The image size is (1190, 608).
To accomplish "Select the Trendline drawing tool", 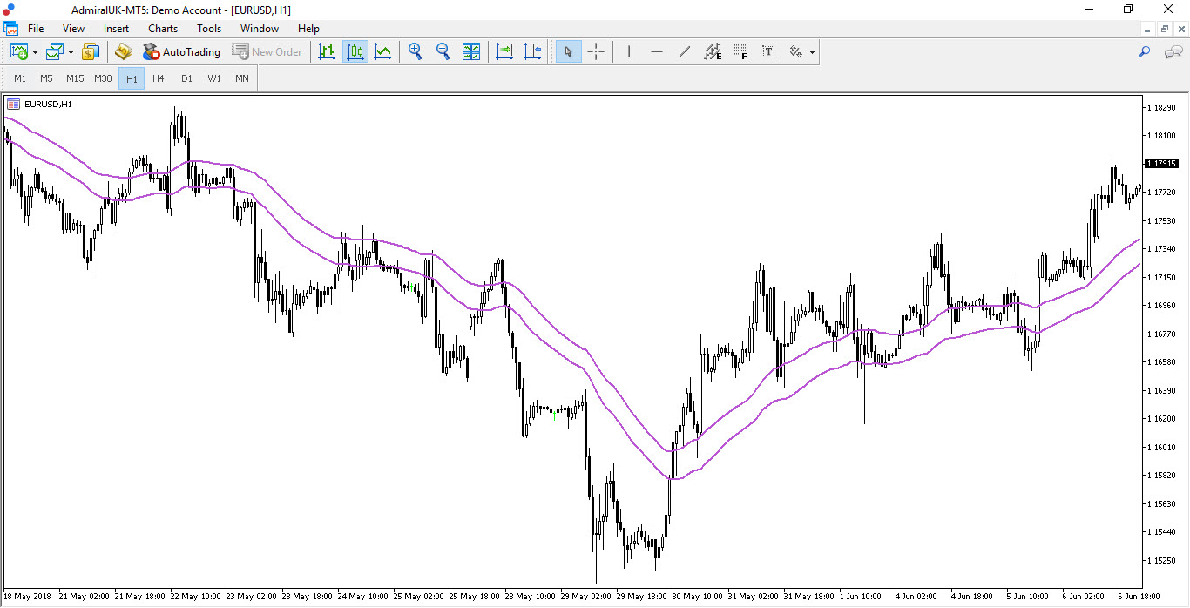I will [x=685, y=51].
